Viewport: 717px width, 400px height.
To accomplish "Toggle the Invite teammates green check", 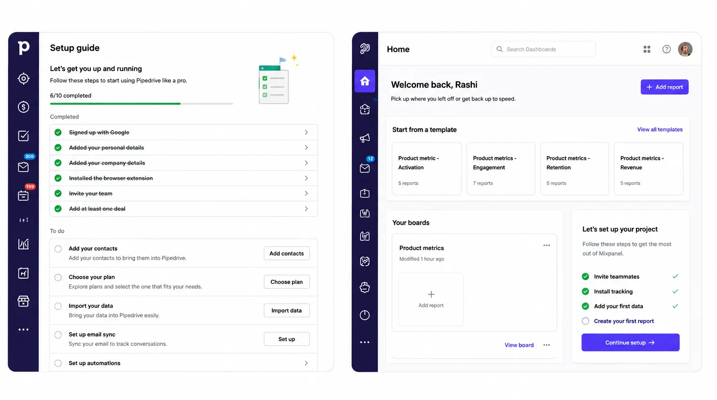I will coord(585,276).
